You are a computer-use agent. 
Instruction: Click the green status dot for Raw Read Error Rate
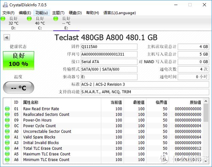[x=7, y=109]
